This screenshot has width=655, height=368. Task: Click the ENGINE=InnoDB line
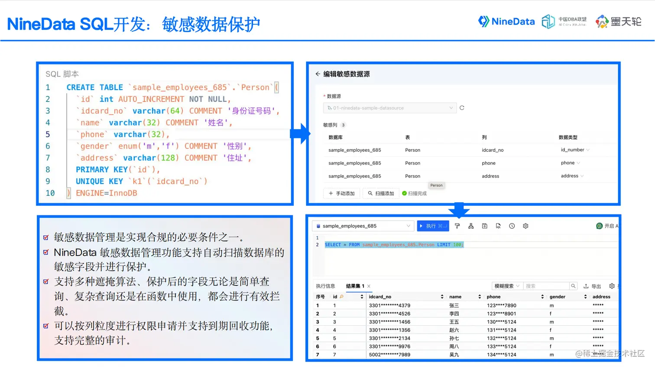coord(106,193)
